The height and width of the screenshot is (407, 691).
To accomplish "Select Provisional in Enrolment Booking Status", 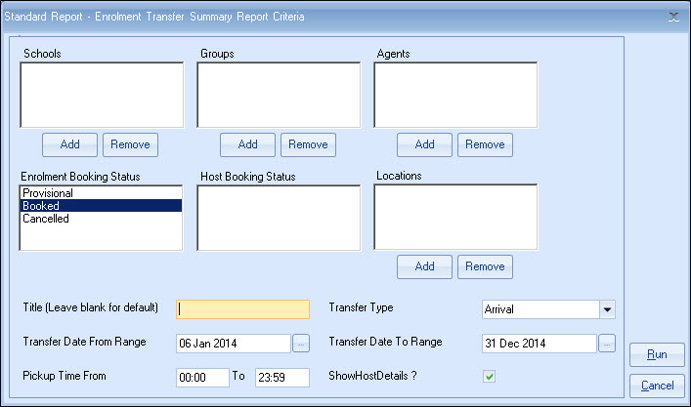I will tap(49, 193).
